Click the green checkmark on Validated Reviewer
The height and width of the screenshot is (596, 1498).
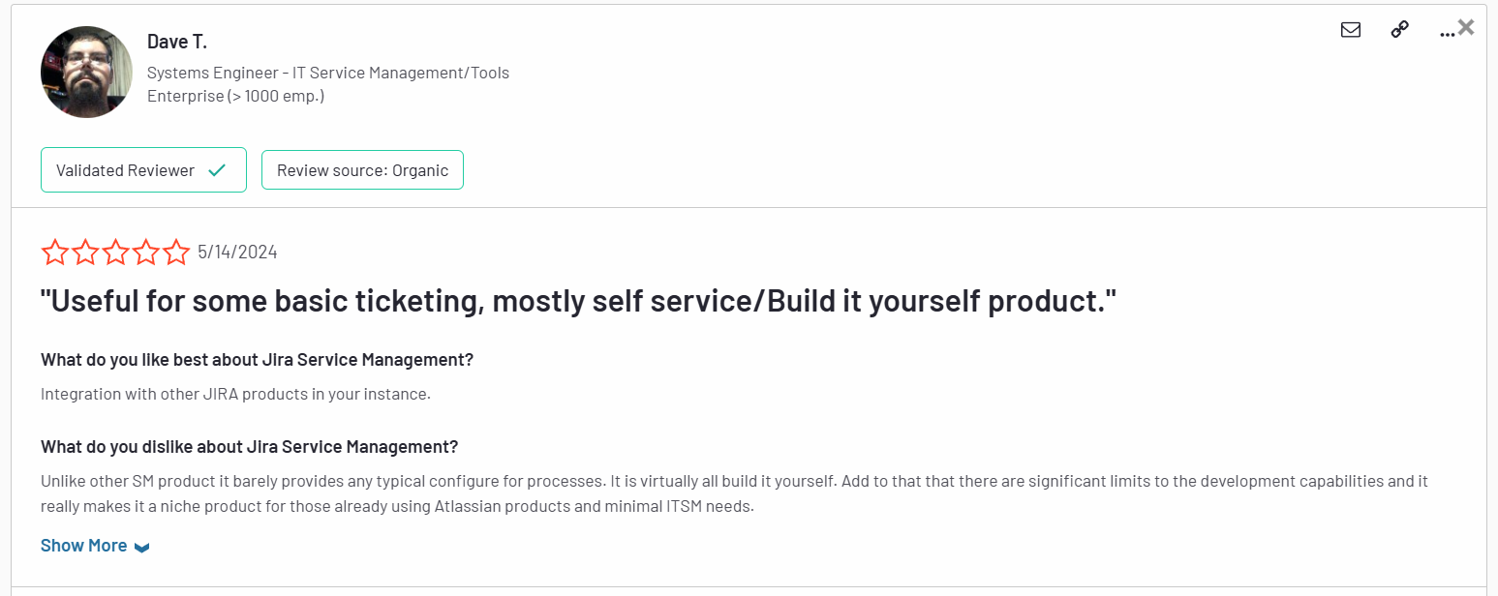[x=217, y=170]
